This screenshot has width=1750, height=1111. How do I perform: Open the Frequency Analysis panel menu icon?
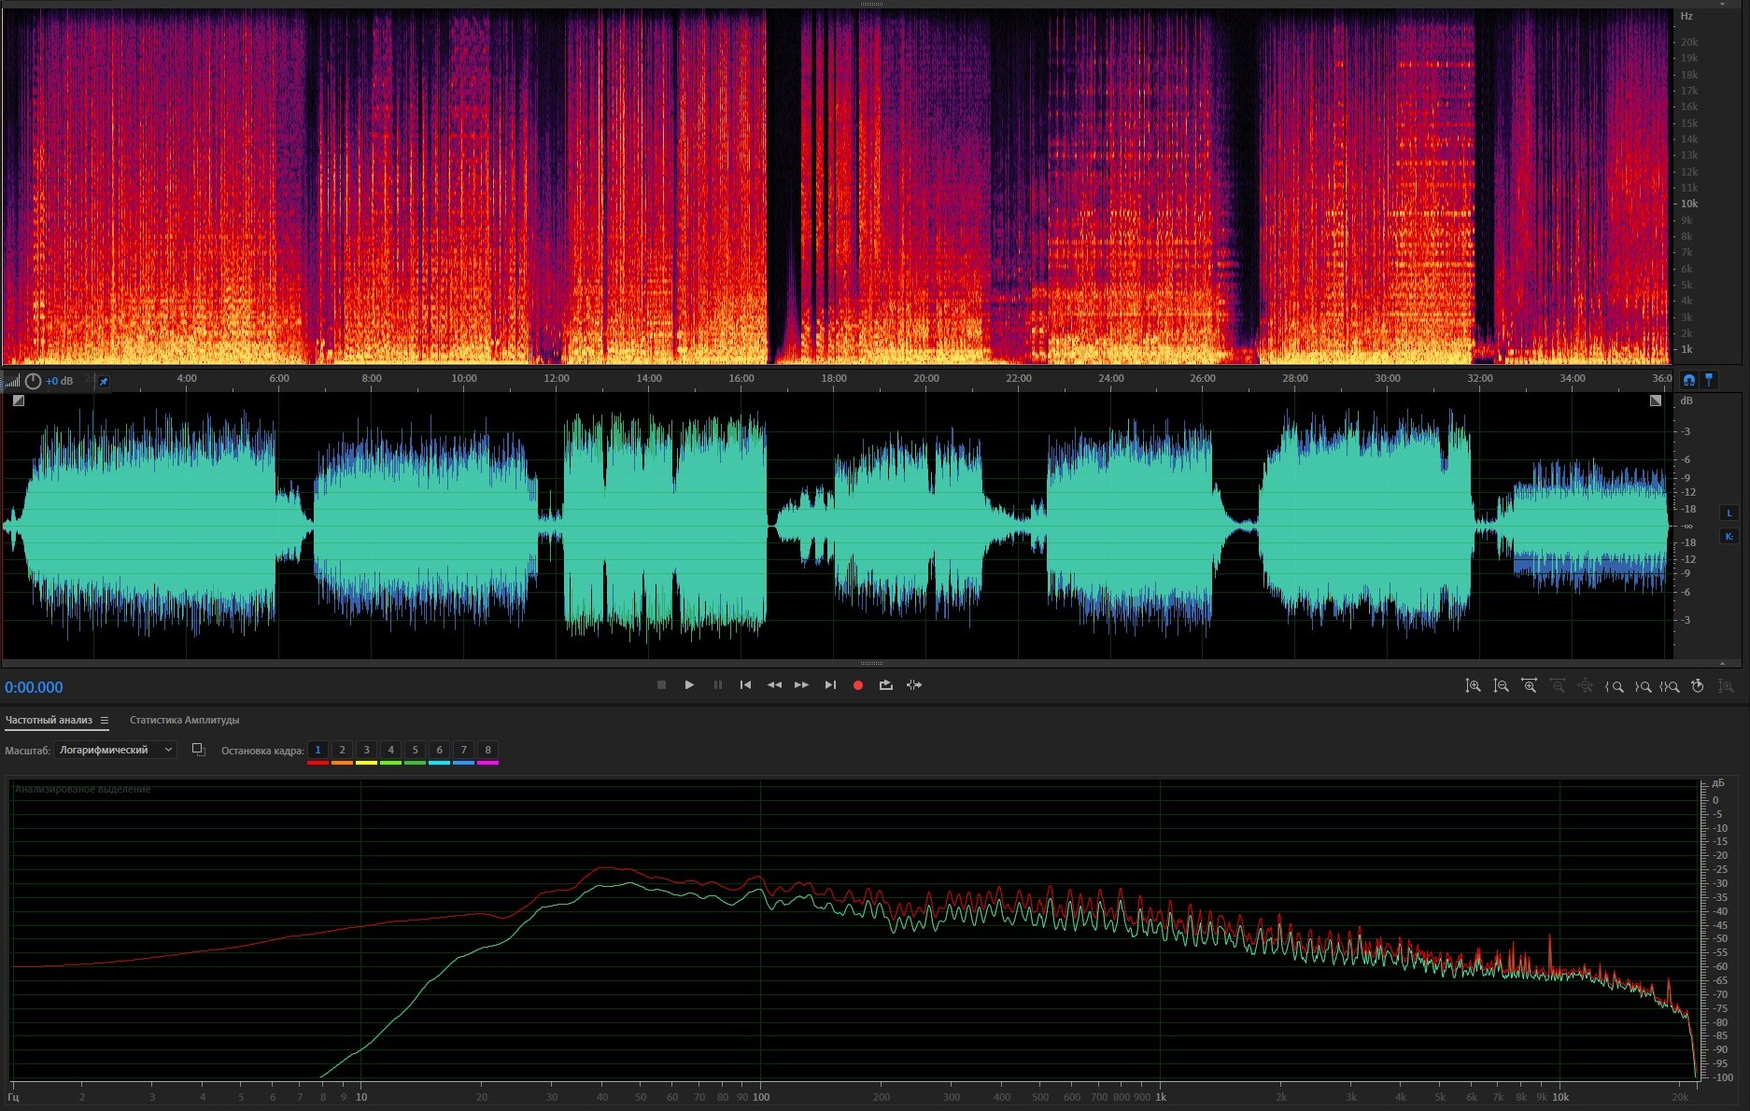(105, 720)
